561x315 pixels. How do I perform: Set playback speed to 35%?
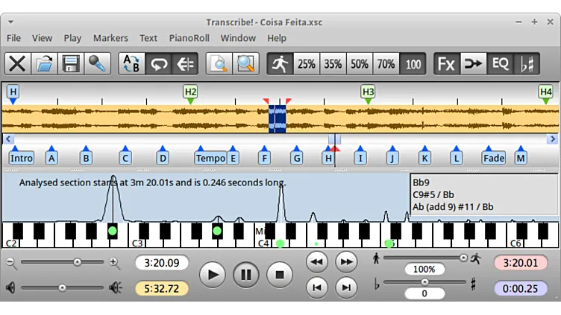point(333,64)
